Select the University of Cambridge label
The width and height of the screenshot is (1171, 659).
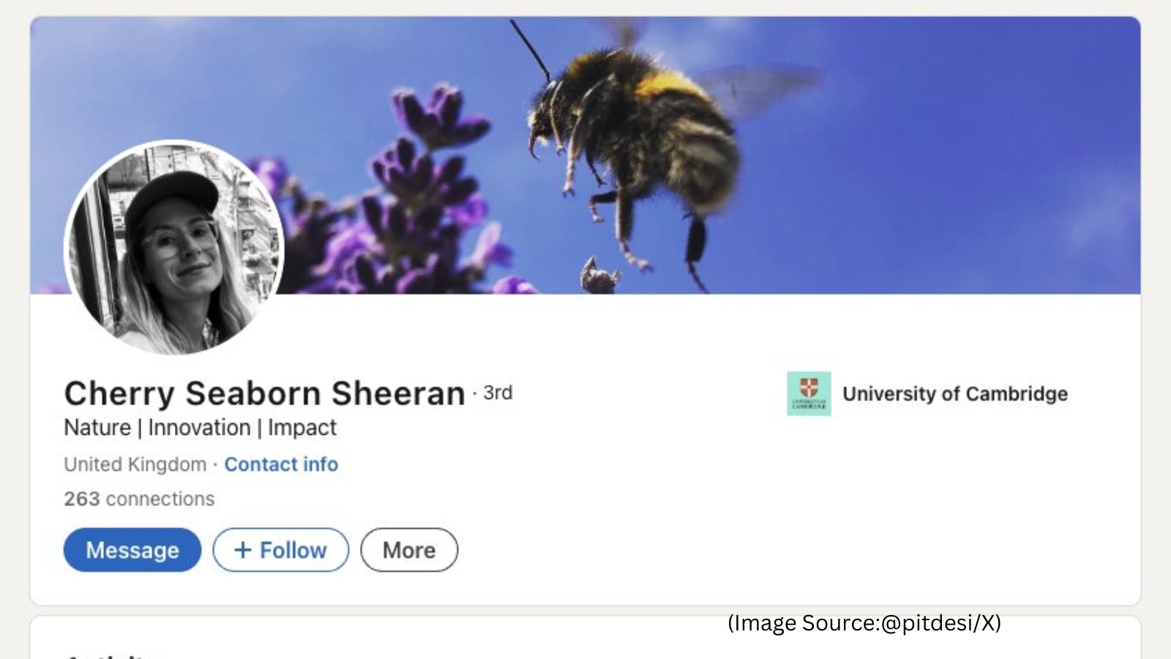click(x=957, y=393)
